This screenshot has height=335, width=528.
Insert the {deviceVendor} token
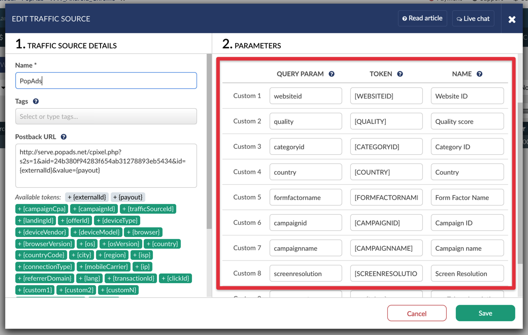tap(42, 232)
